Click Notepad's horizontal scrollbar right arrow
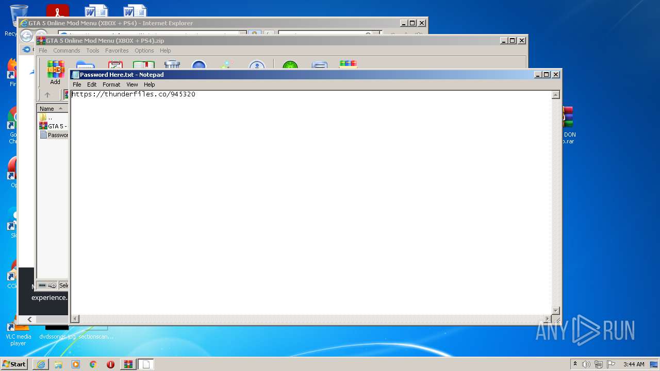 (547, 319)
